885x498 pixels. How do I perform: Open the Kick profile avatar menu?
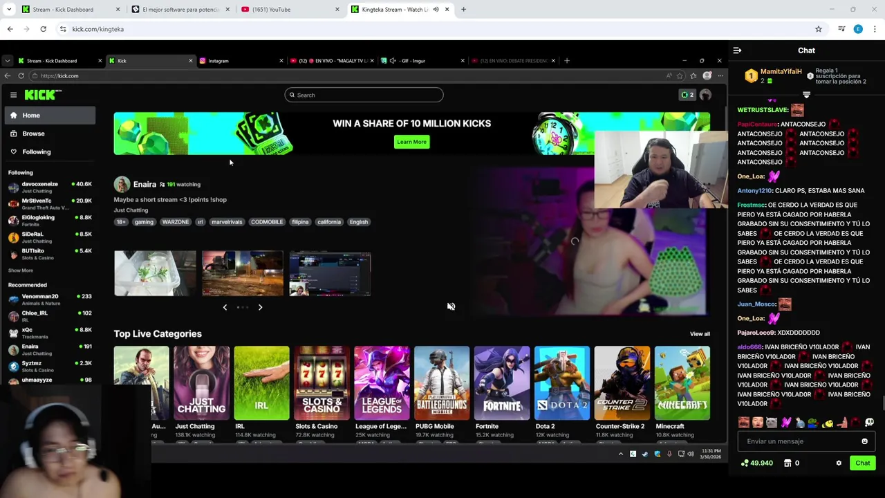point(706,95)
